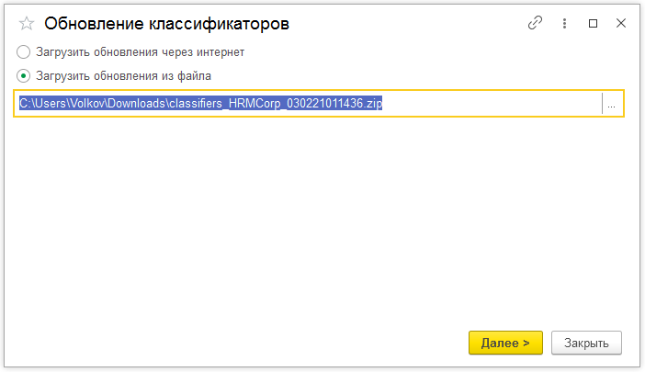Viewport: 645px width, 372px height.
Task: Click the 'Загрузить обновления через интернет' label
Action: (140, 52)
